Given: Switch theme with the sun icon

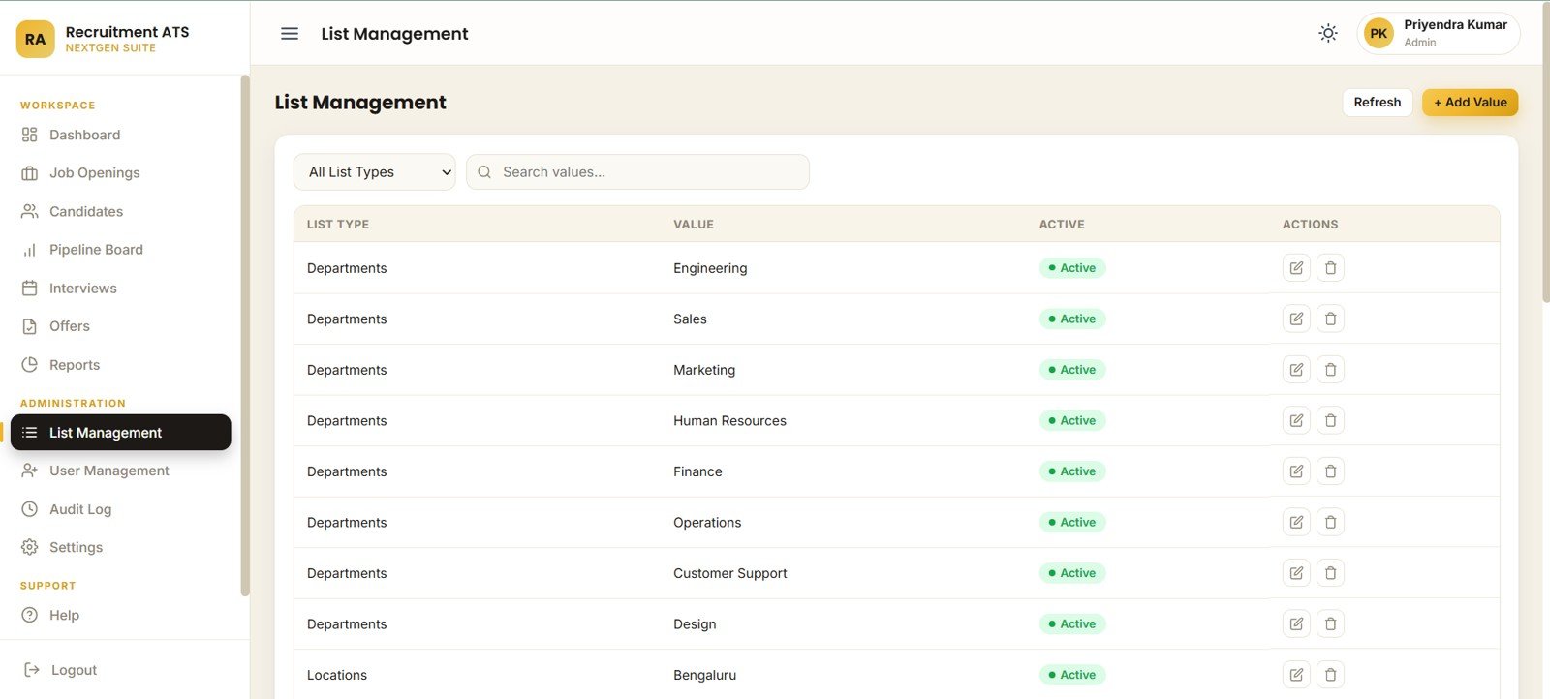Looking at the screenshot, I should (1328, 34).
